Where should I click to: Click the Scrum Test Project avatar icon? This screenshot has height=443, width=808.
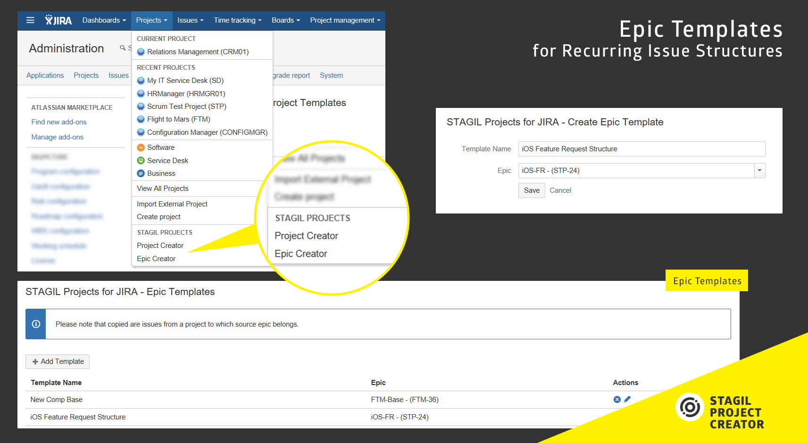click(x=141, y=107)
